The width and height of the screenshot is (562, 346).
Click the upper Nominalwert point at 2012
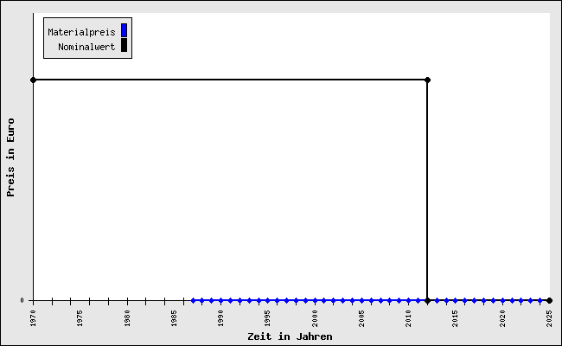point(427,80)
